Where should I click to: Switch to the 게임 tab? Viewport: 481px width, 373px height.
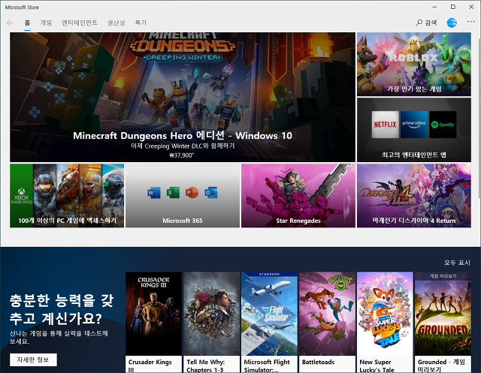[46, 23]
